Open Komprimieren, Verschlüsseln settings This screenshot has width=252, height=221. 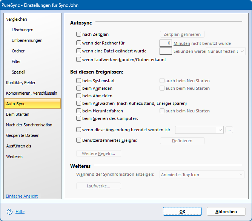tap(32, 93)
